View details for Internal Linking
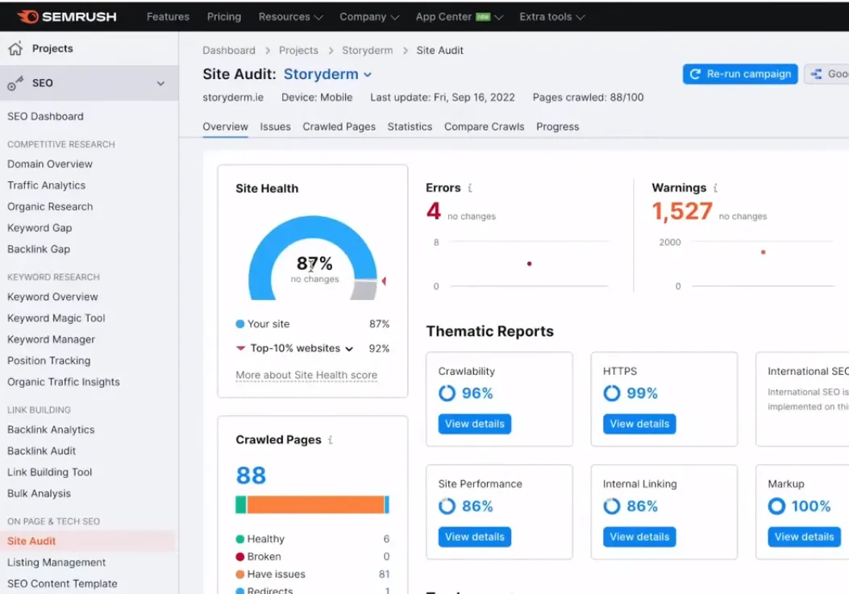Image resolution: width=849 pixels, height=594 pixels. point(639,537)
